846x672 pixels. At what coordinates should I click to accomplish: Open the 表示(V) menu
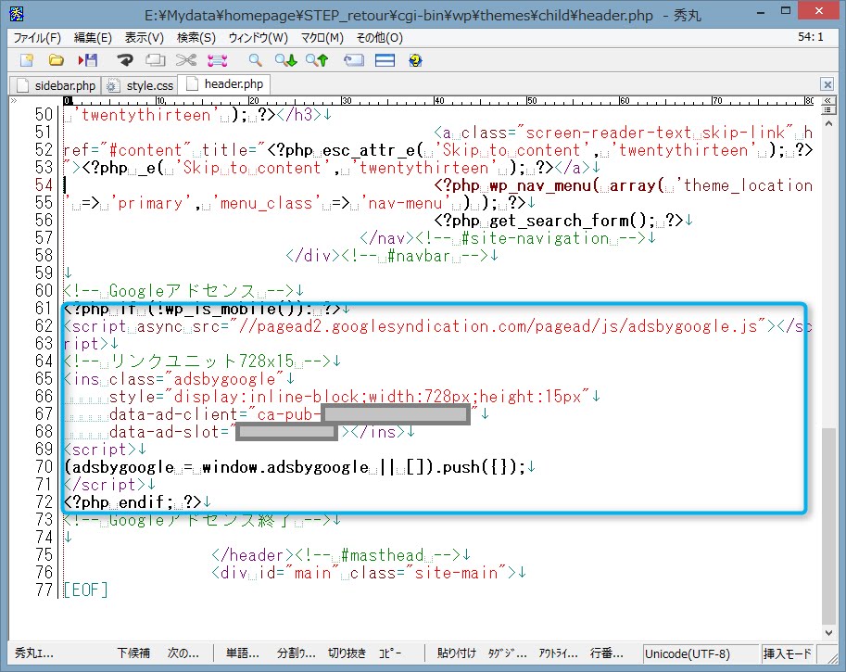[x=144, y=38]
